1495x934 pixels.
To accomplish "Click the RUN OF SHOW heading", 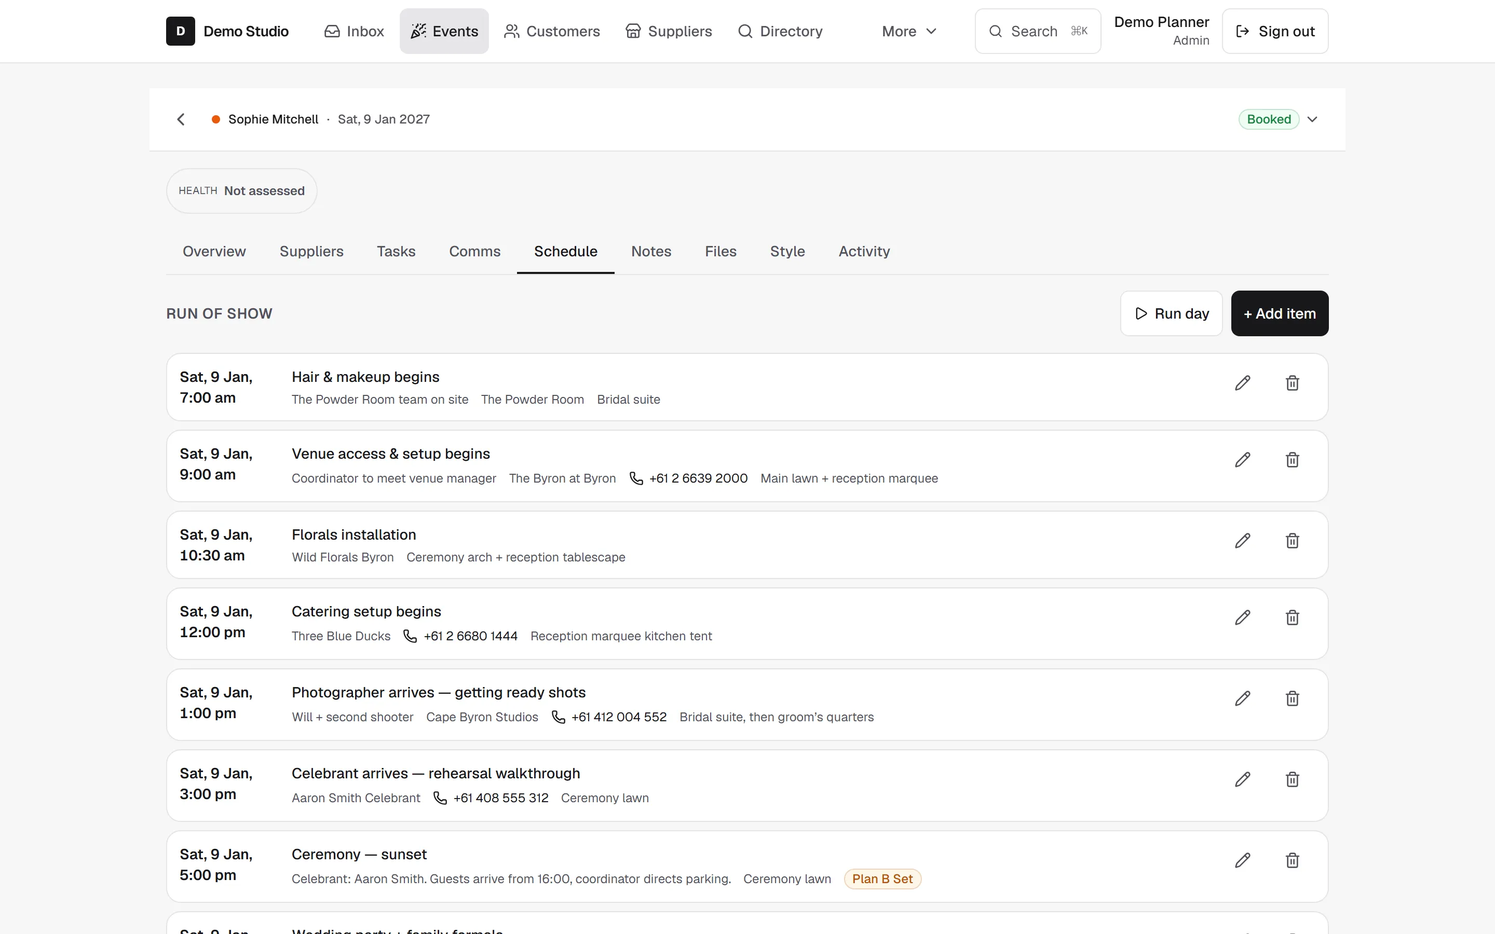I will tap(219, 313).
